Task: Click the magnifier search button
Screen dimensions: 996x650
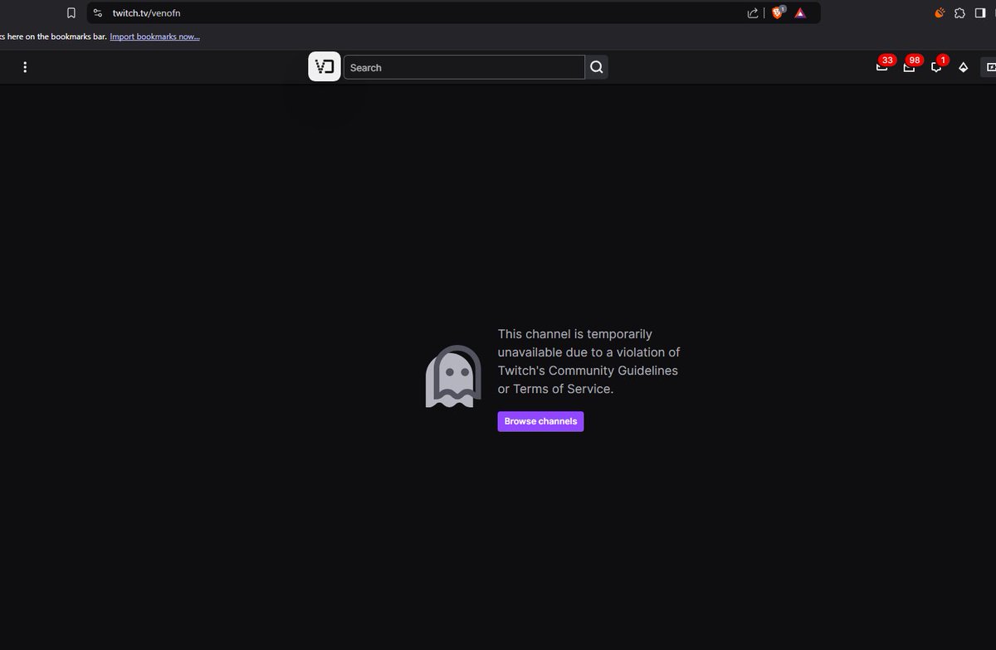Action: tap(597, 67)
